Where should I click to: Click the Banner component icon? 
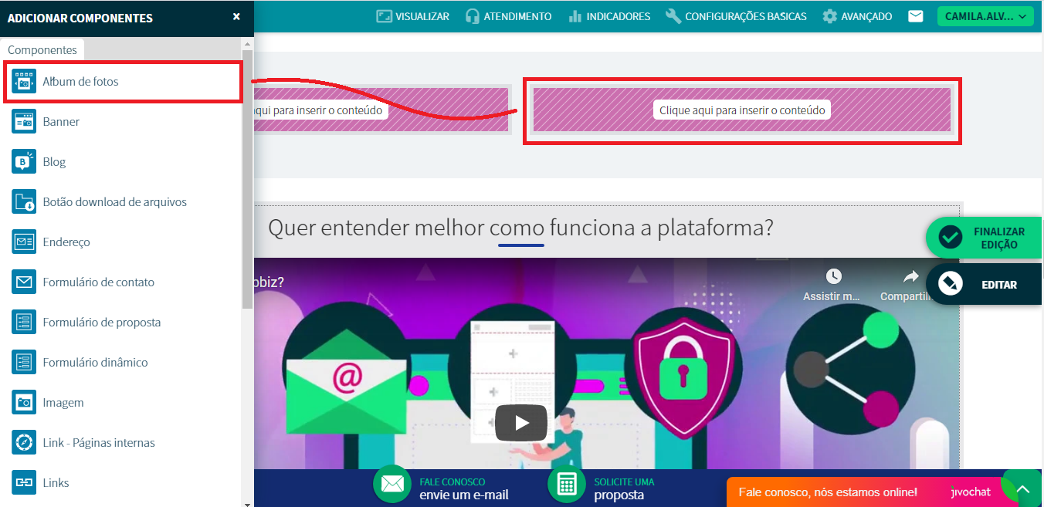pos(24,122)
